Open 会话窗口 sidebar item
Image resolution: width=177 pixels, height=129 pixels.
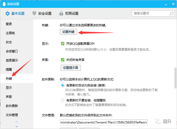pyautogui.click(x=17, y=51)
